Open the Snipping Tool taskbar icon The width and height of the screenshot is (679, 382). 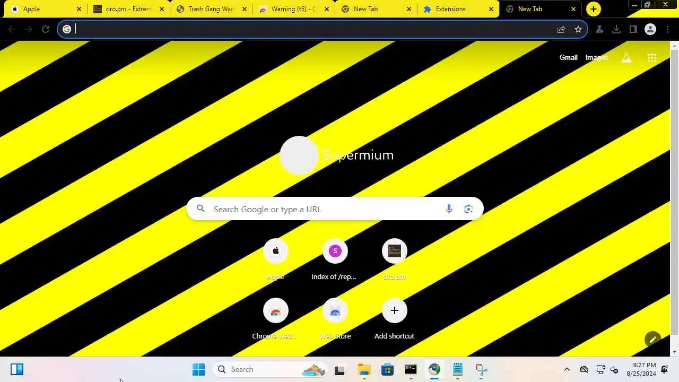481,369
